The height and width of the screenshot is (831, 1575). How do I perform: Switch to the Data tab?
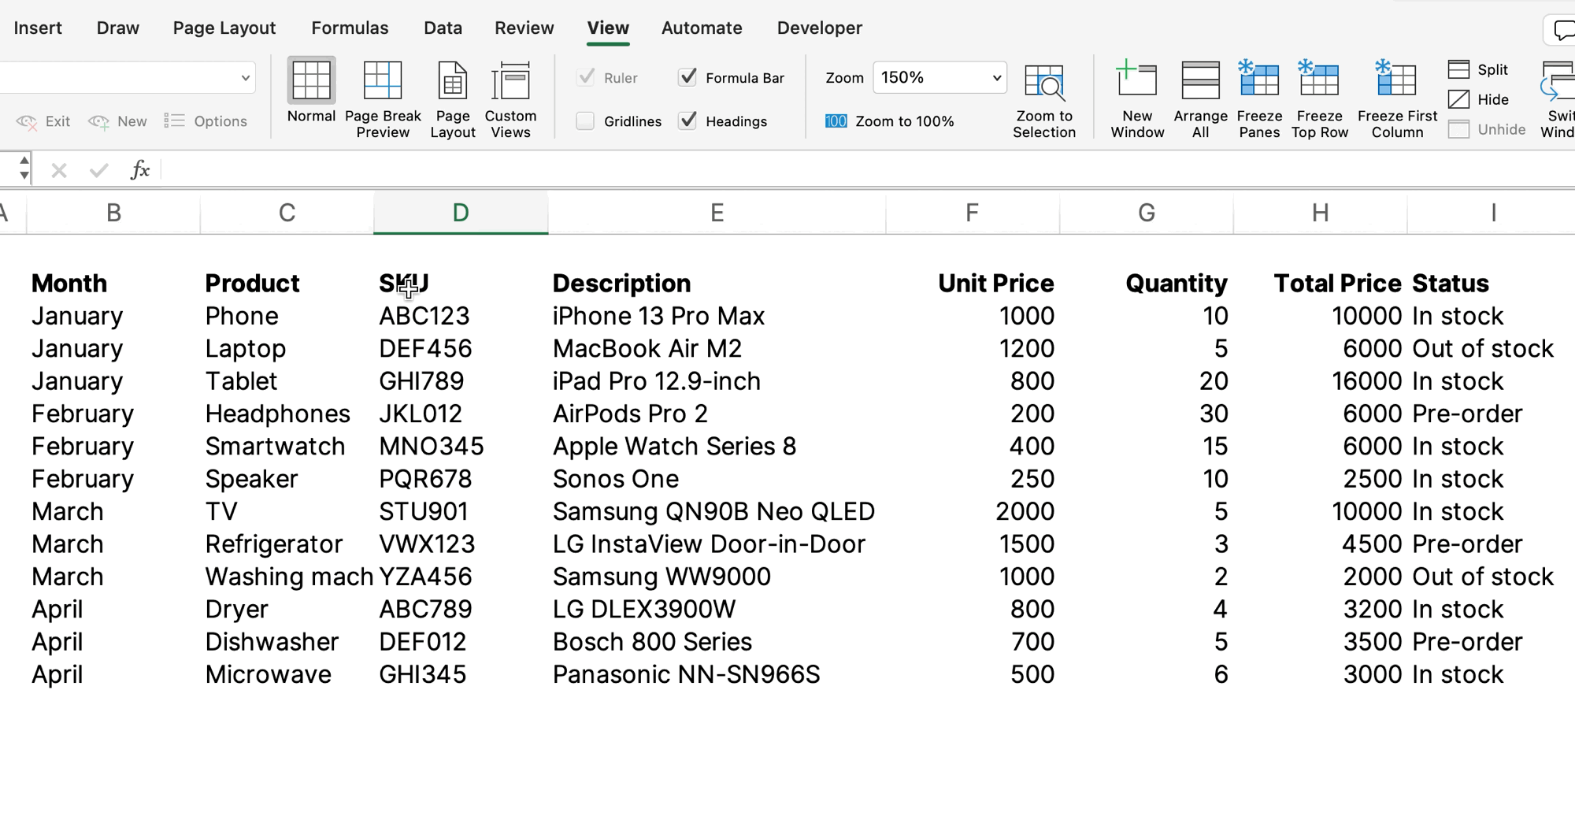[x=443, y=28]
